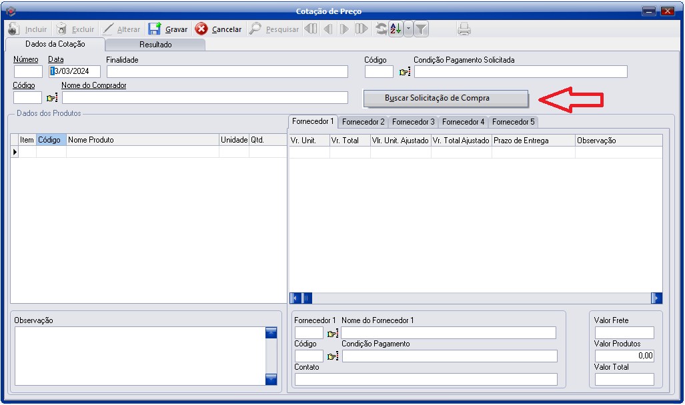Click the refresh arrows icon
This screenshot has height=405, width=685.
[x=381, y=29]
